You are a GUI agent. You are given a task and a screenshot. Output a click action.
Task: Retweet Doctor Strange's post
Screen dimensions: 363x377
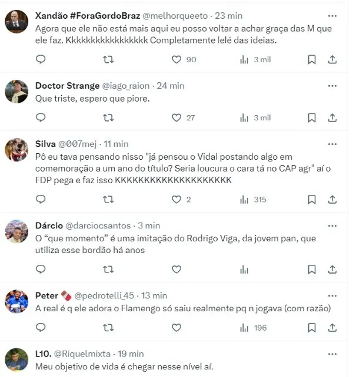108,117
